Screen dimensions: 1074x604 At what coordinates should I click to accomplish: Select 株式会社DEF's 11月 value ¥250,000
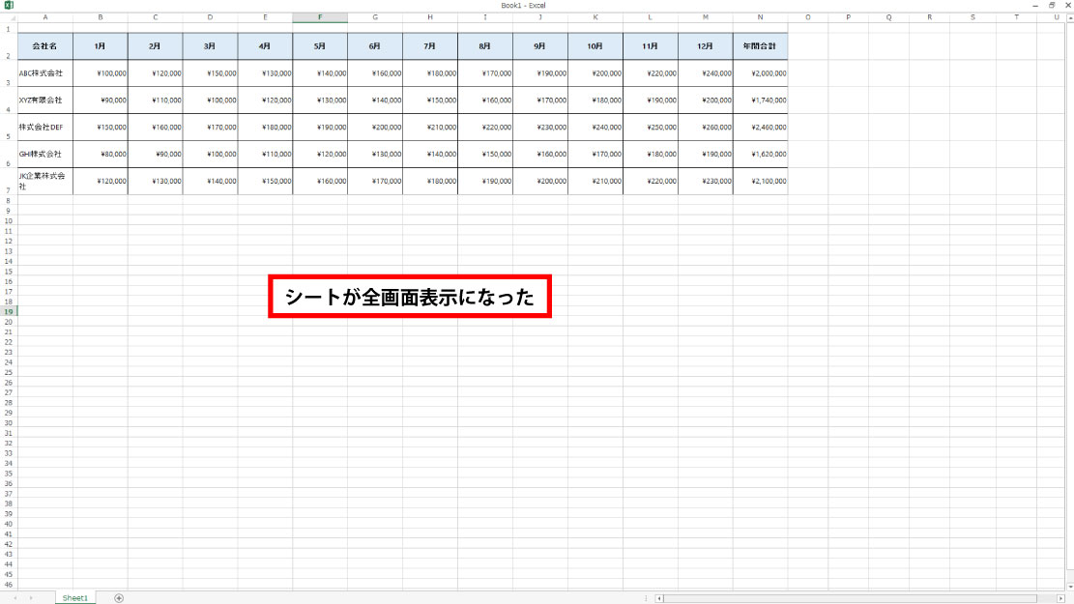point(651,127)
